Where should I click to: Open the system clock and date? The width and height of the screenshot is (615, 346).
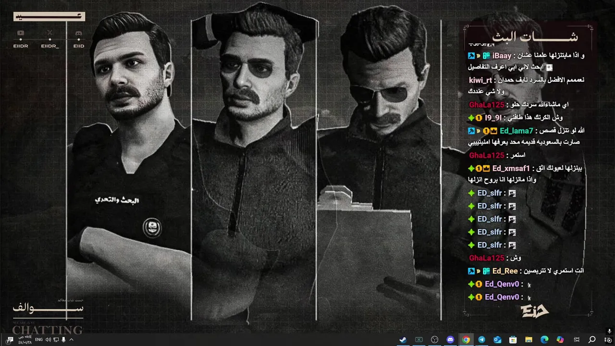(x=25, y=340)
